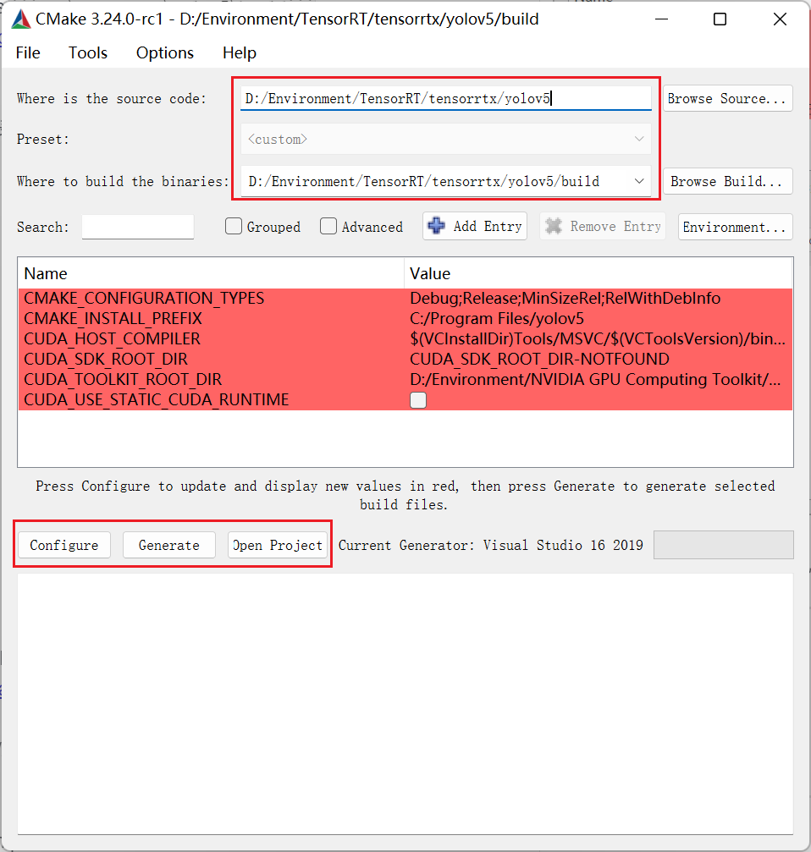The height and width of the screenshot is (852, 811).
Task: Click the blue plus icon on Add Entry
Action: pos(437,226)
